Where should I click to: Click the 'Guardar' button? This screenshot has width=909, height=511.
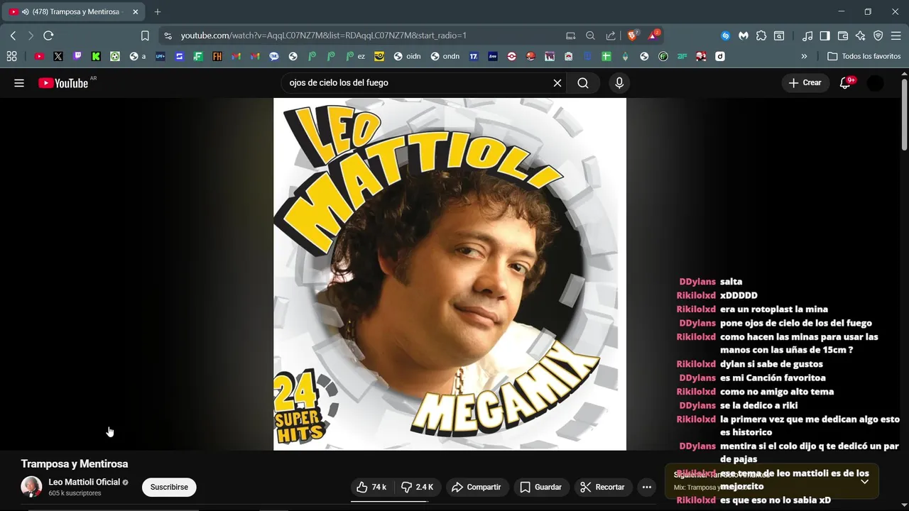[x=540, y=487]
